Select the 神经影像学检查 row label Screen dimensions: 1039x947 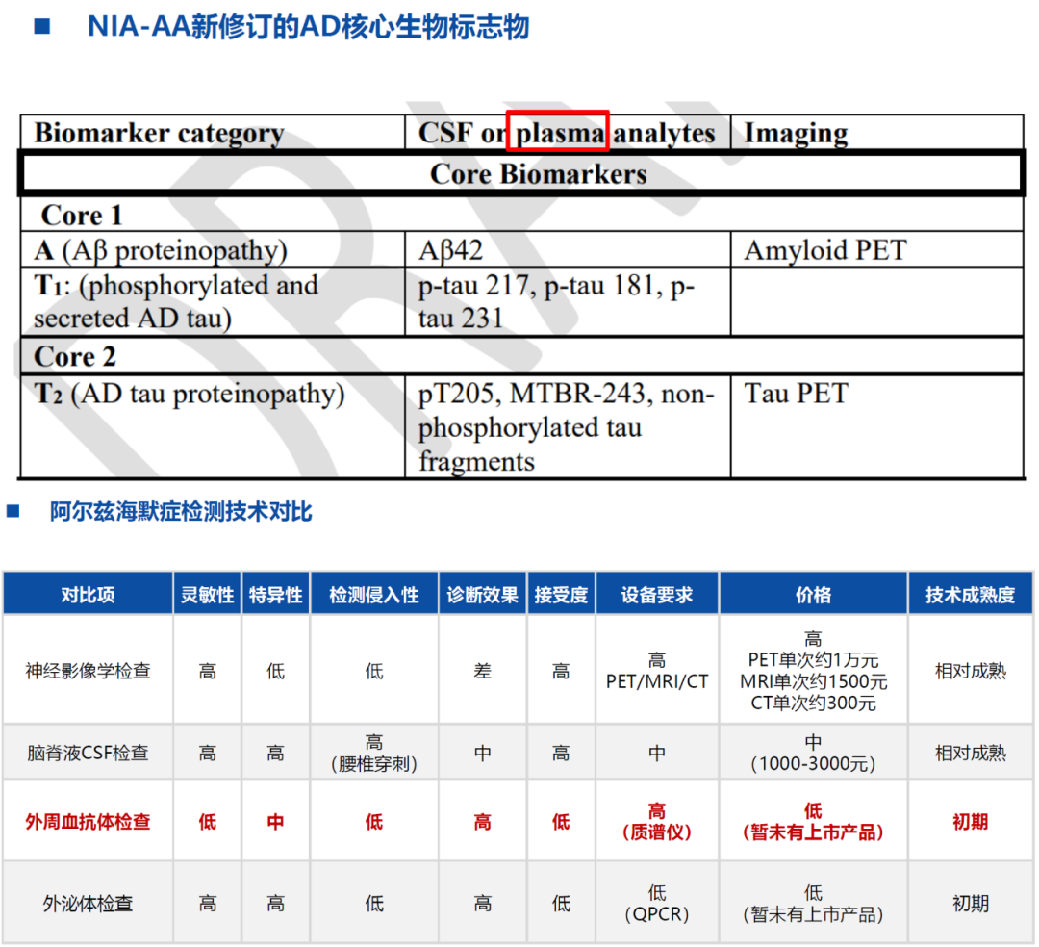coord(89,671)
